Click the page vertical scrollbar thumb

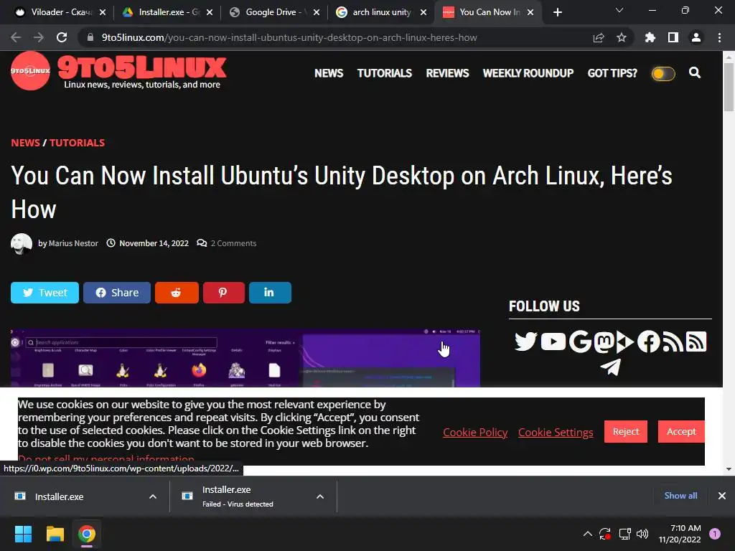tap(729, 87)
